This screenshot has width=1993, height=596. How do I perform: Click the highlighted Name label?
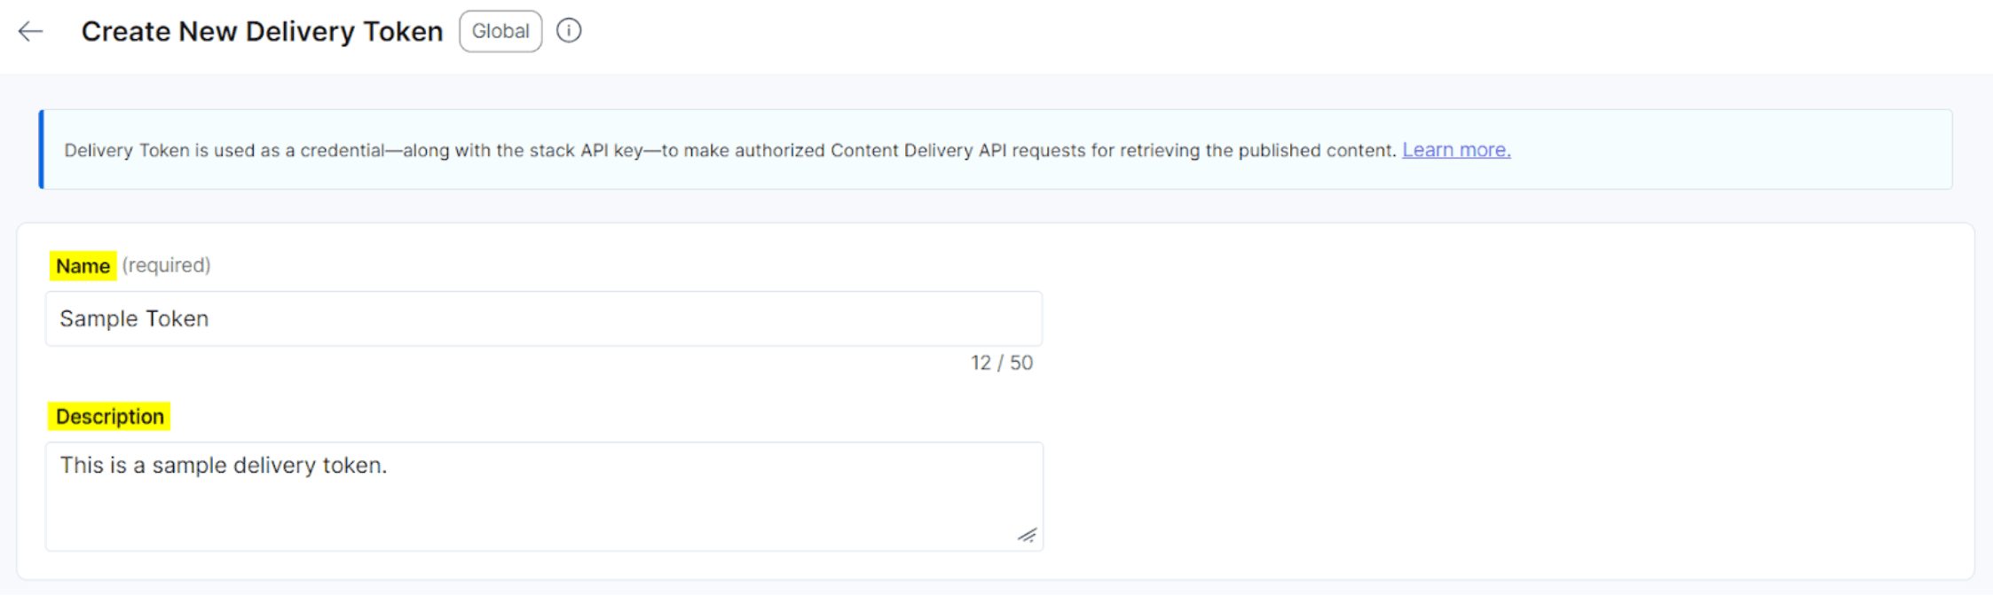[x=83, y=266]
